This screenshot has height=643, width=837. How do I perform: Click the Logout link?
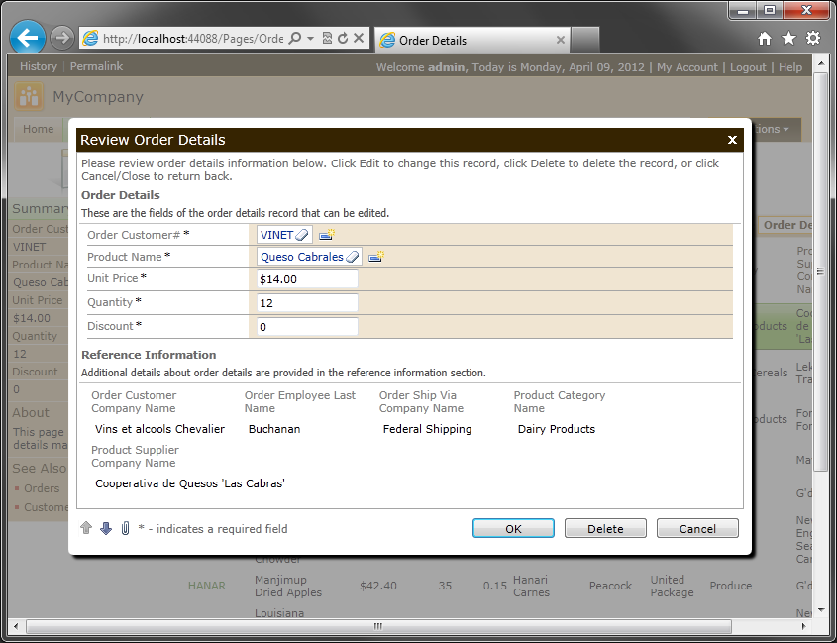click(748, 67)
